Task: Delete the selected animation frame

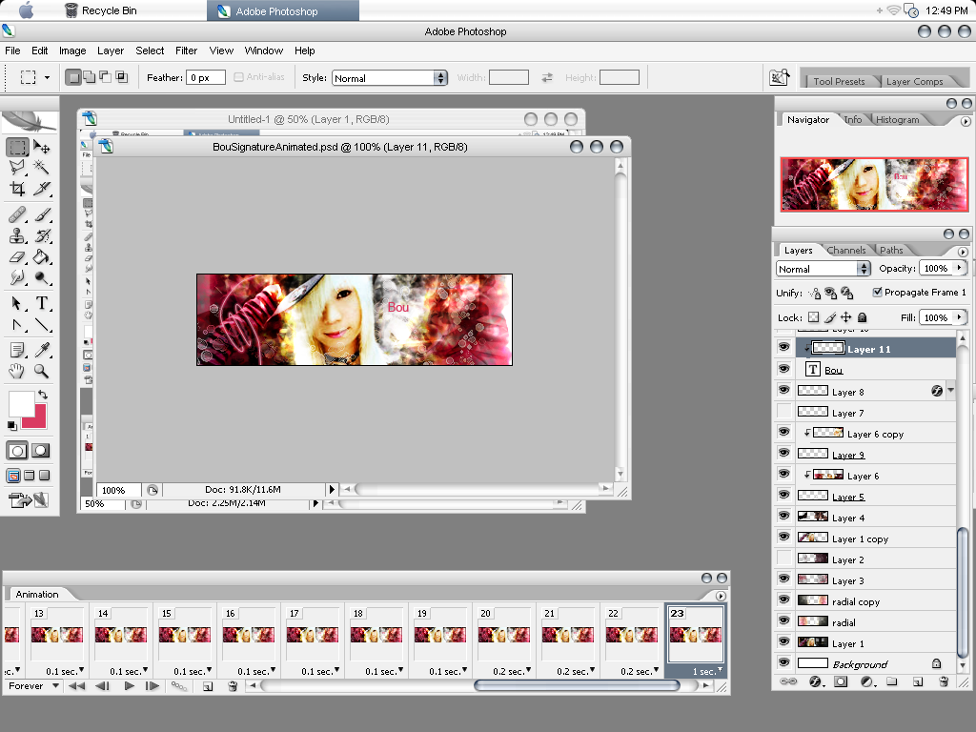Action: [x=233, y=686]
